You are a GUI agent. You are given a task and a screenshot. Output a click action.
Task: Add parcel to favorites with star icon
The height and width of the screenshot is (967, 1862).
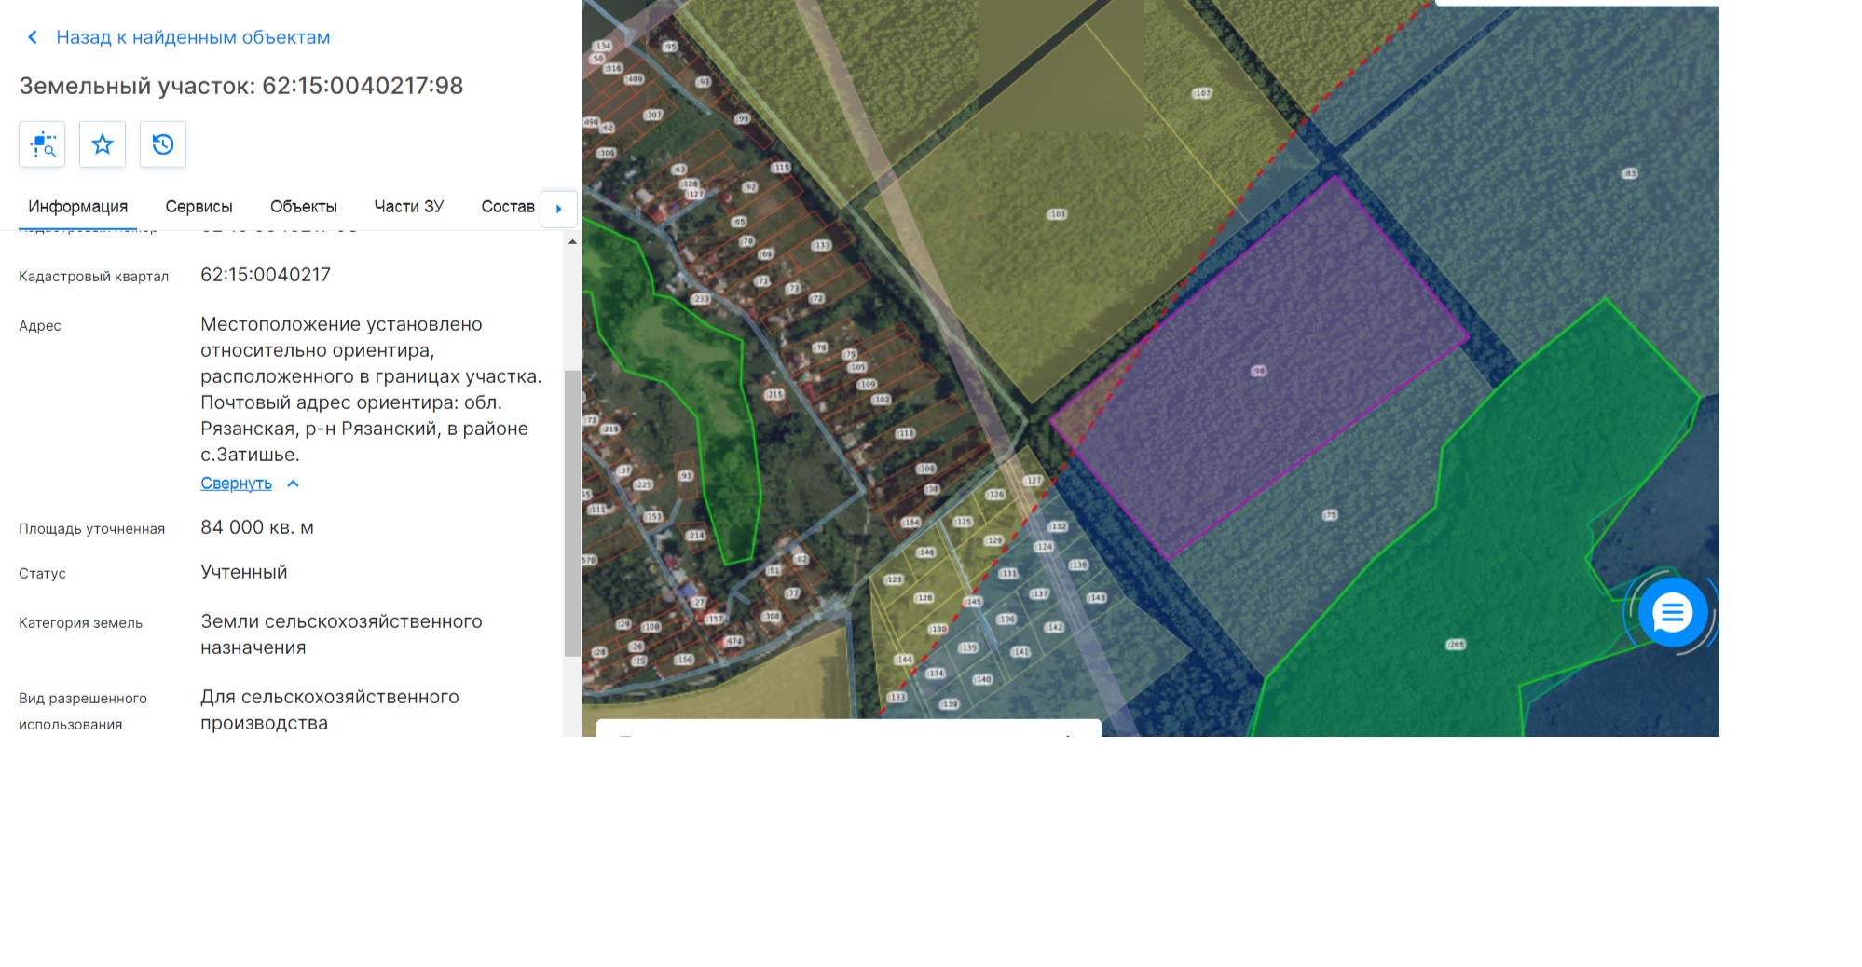pyautogui.click(x=103, y=144)
